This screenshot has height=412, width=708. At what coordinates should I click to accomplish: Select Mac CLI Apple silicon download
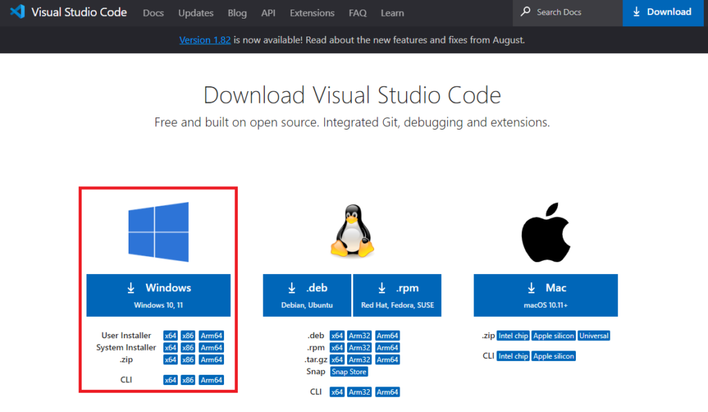[x=554, y=356]
